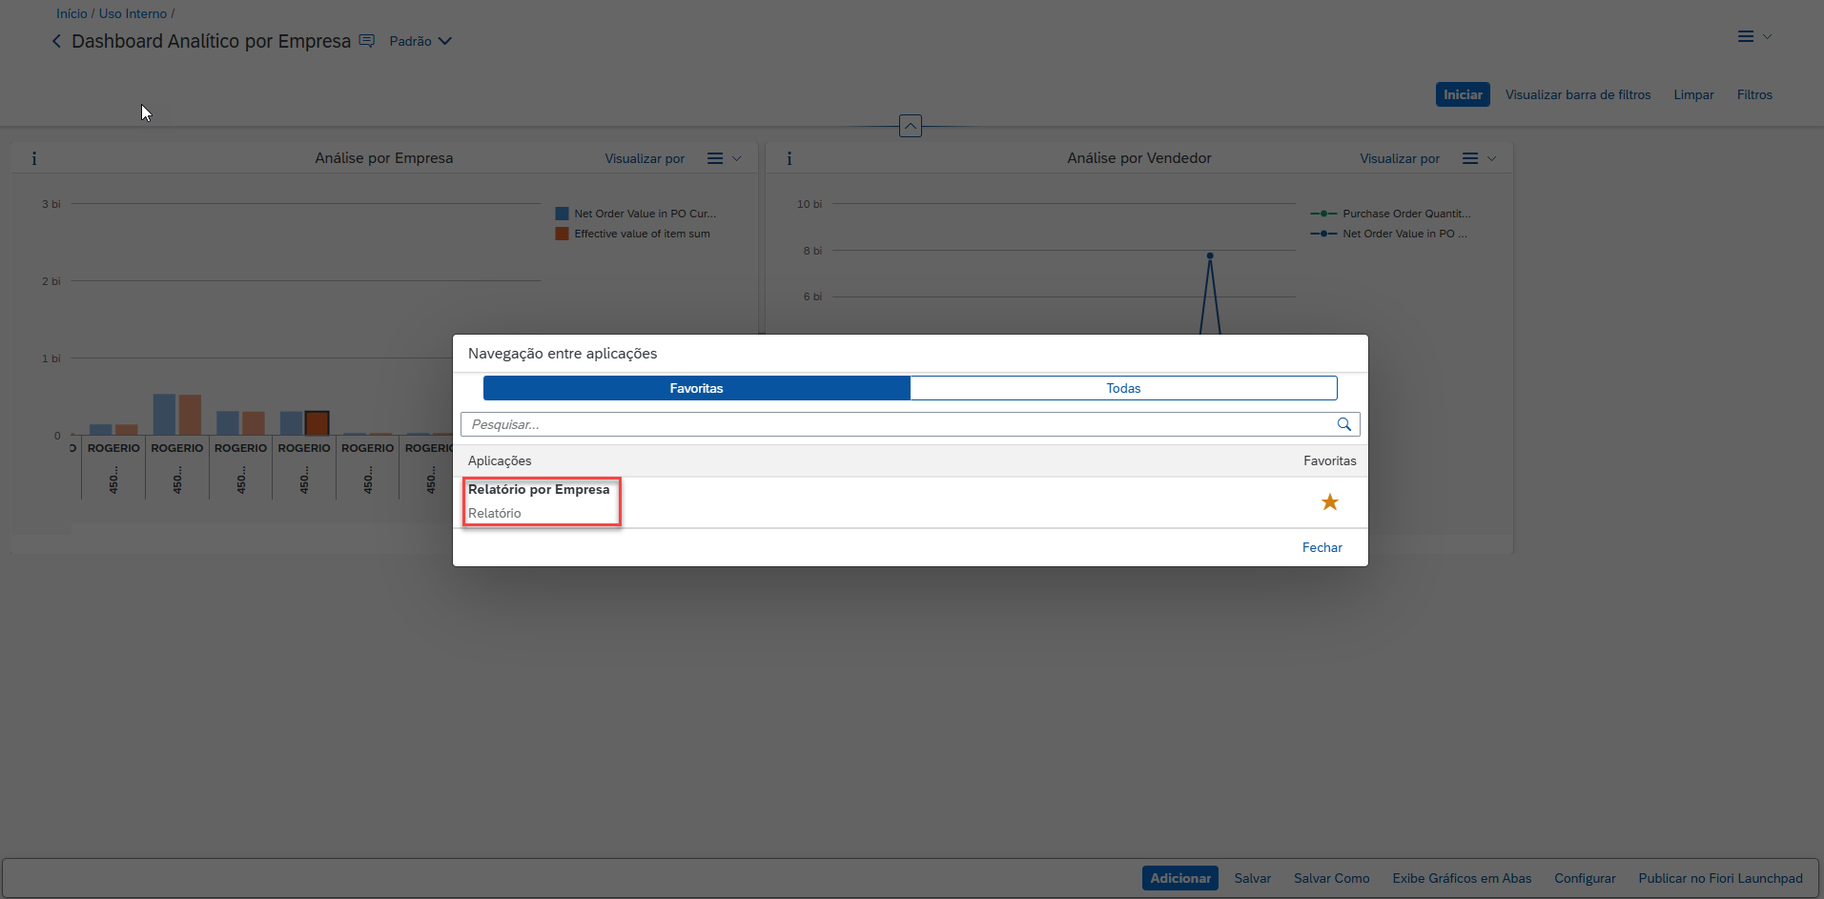Click the back arrow beside dashboard title

tap(56, 41)
